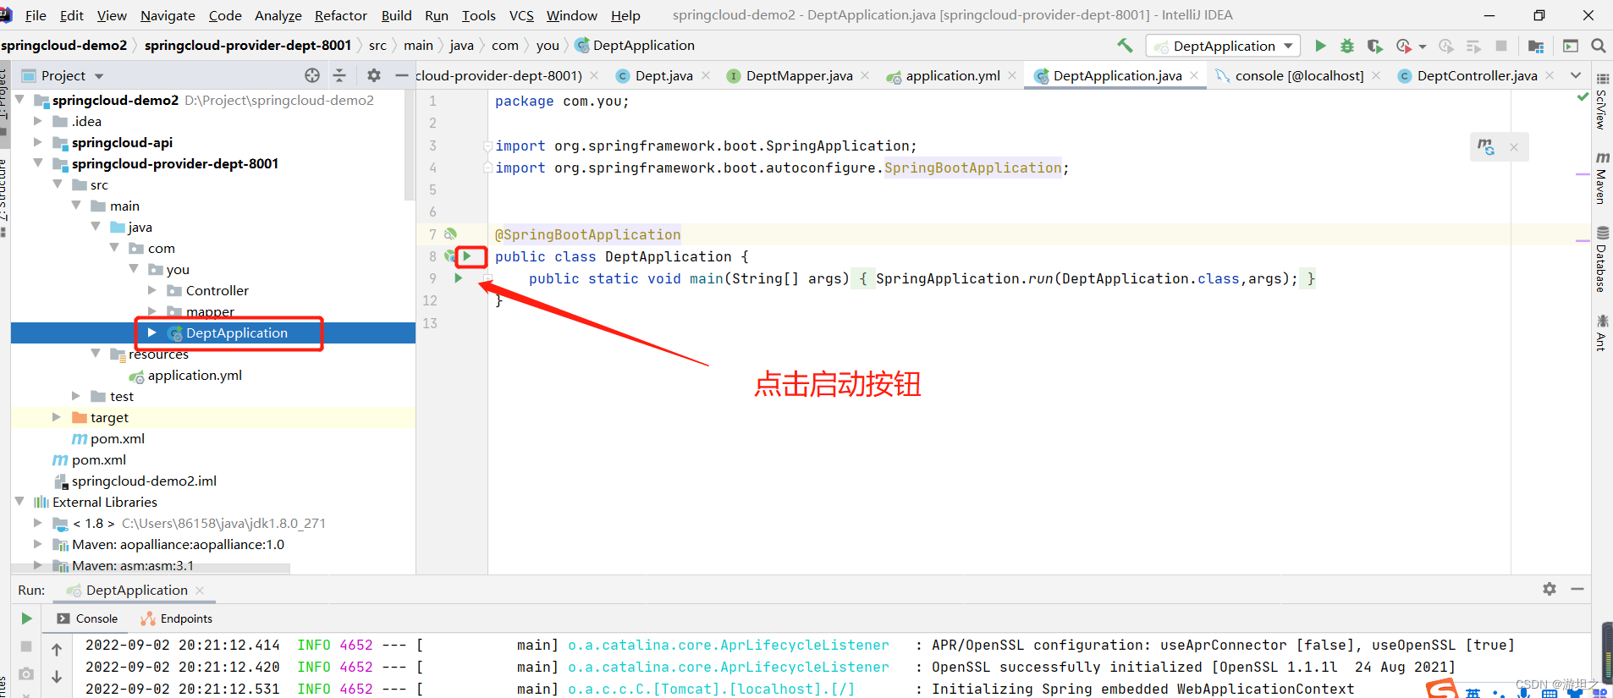Open Search Everywhere magnifier
Viewport: 1613px width, 698px height.
(1599, 46)
